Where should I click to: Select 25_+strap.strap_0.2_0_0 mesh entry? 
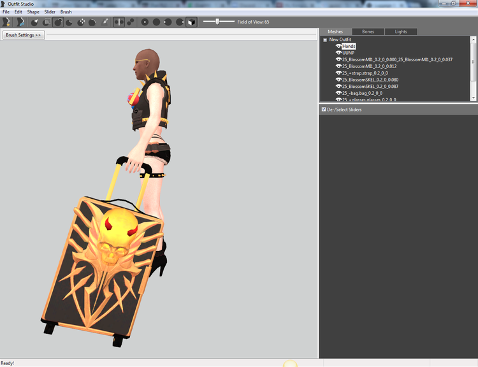[365, 73]
